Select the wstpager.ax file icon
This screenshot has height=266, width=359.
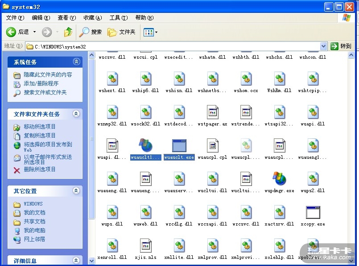(212, 112)
